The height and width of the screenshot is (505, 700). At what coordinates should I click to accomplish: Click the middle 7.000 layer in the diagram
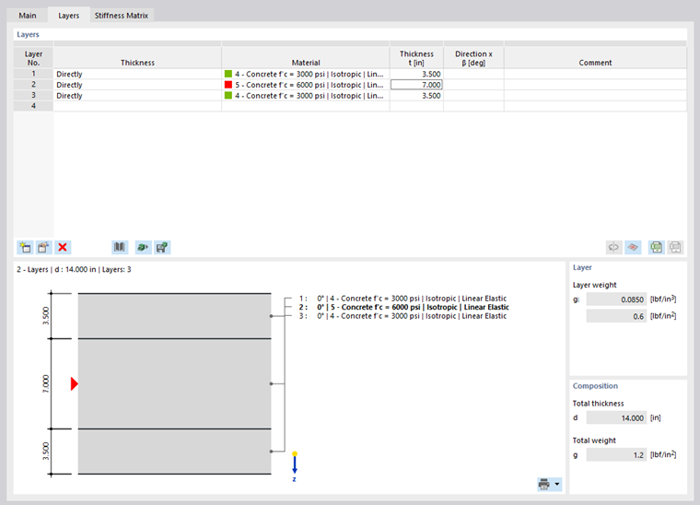(175, 383)
